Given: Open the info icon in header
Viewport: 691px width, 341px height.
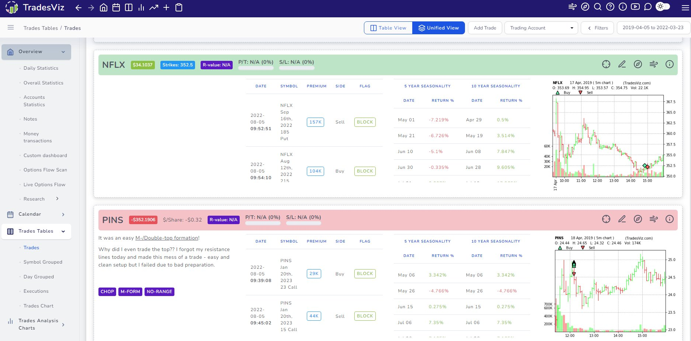Looking at the screenshot, I should pos(623,7).
